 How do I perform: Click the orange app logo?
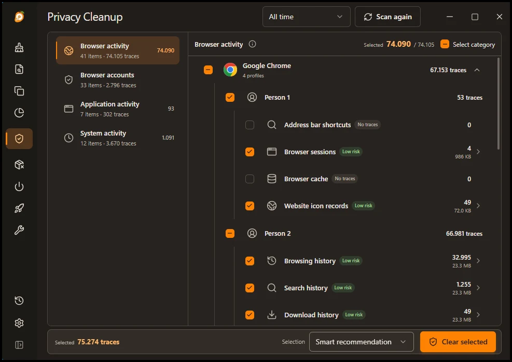coord(19,16)
